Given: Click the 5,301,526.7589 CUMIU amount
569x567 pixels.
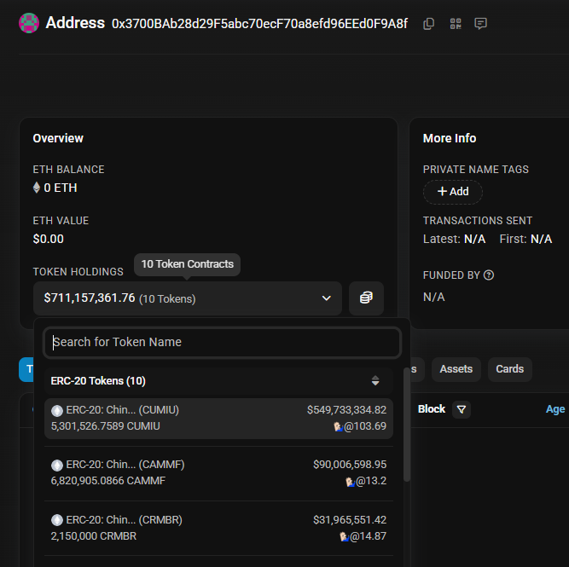Looking at the screenshot, I should [x=105, y=426].
